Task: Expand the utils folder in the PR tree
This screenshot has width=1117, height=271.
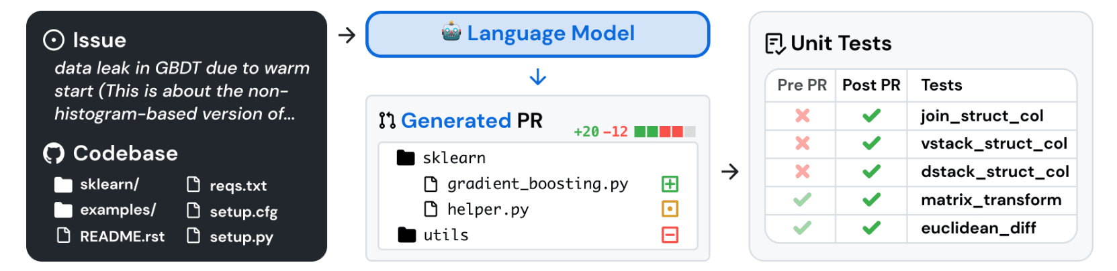Action: [406, 235]
